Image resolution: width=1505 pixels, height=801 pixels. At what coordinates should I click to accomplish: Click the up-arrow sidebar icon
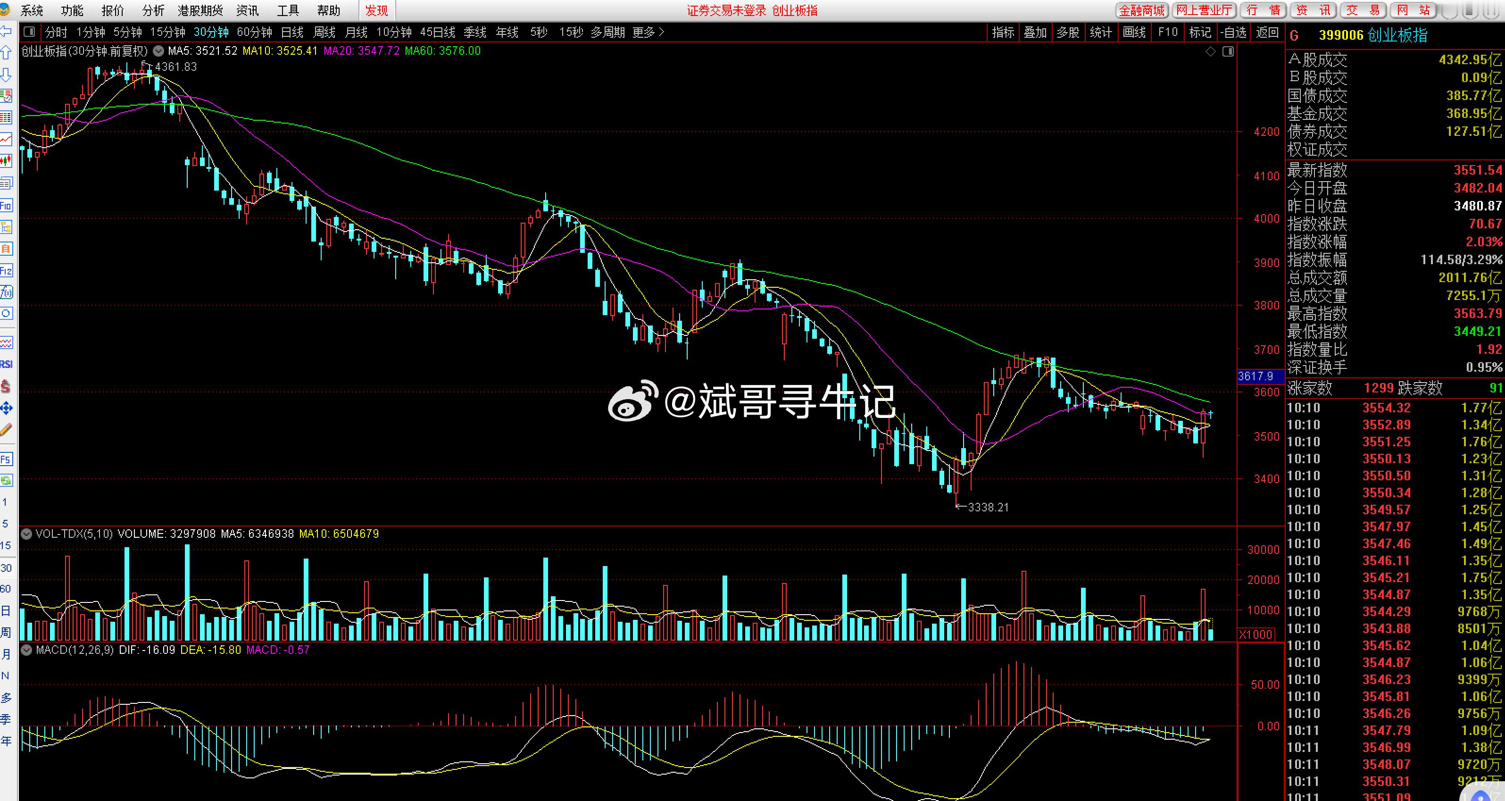6,52
